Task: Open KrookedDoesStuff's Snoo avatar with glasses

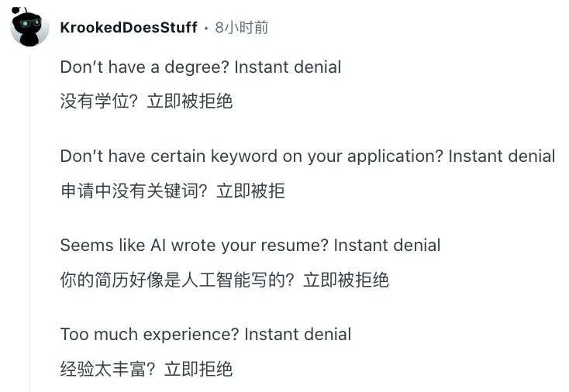Action: [x=29, y=27]
